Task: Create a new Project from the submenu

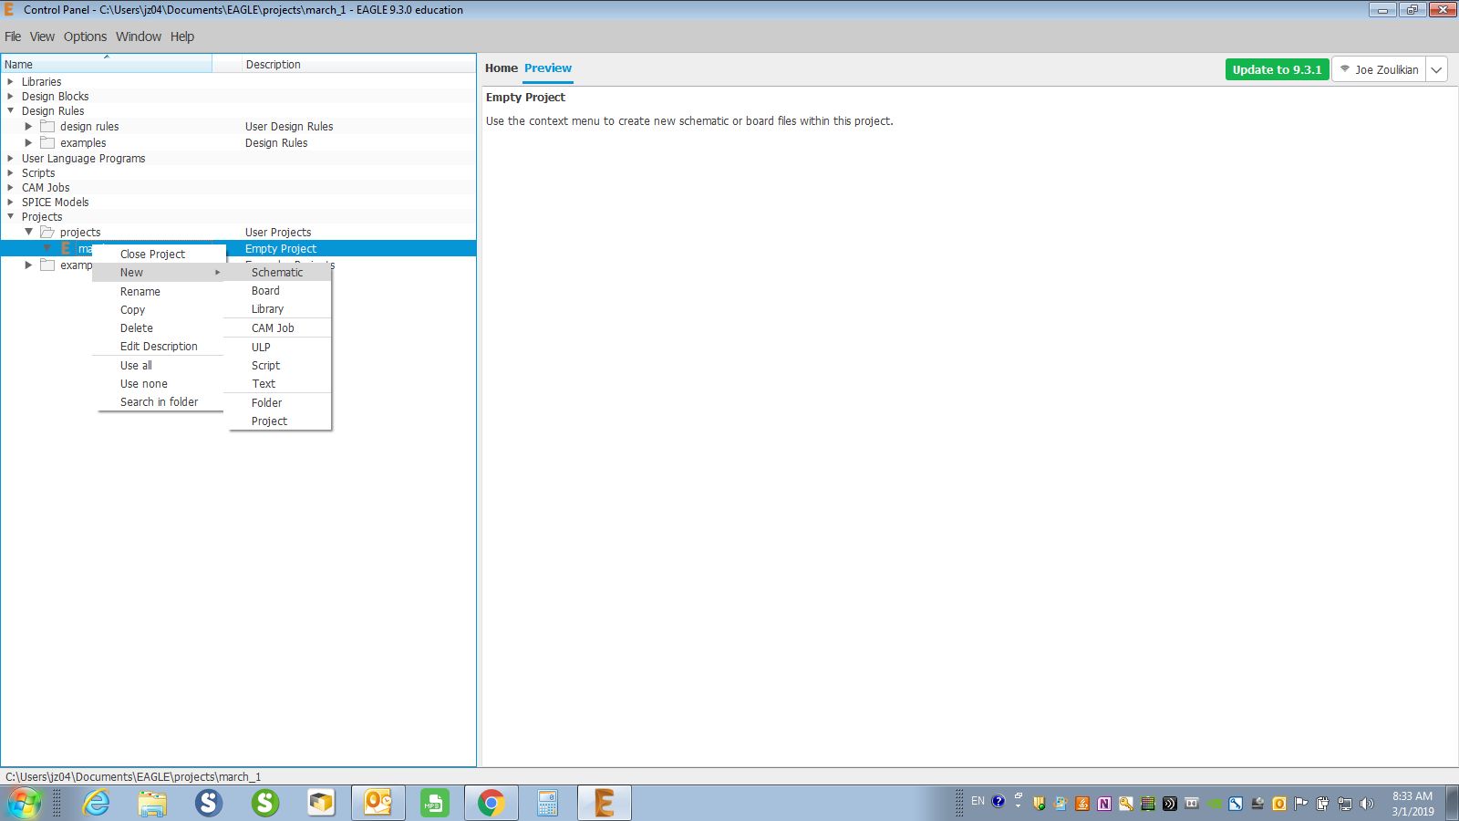Action: coord(279,421)
